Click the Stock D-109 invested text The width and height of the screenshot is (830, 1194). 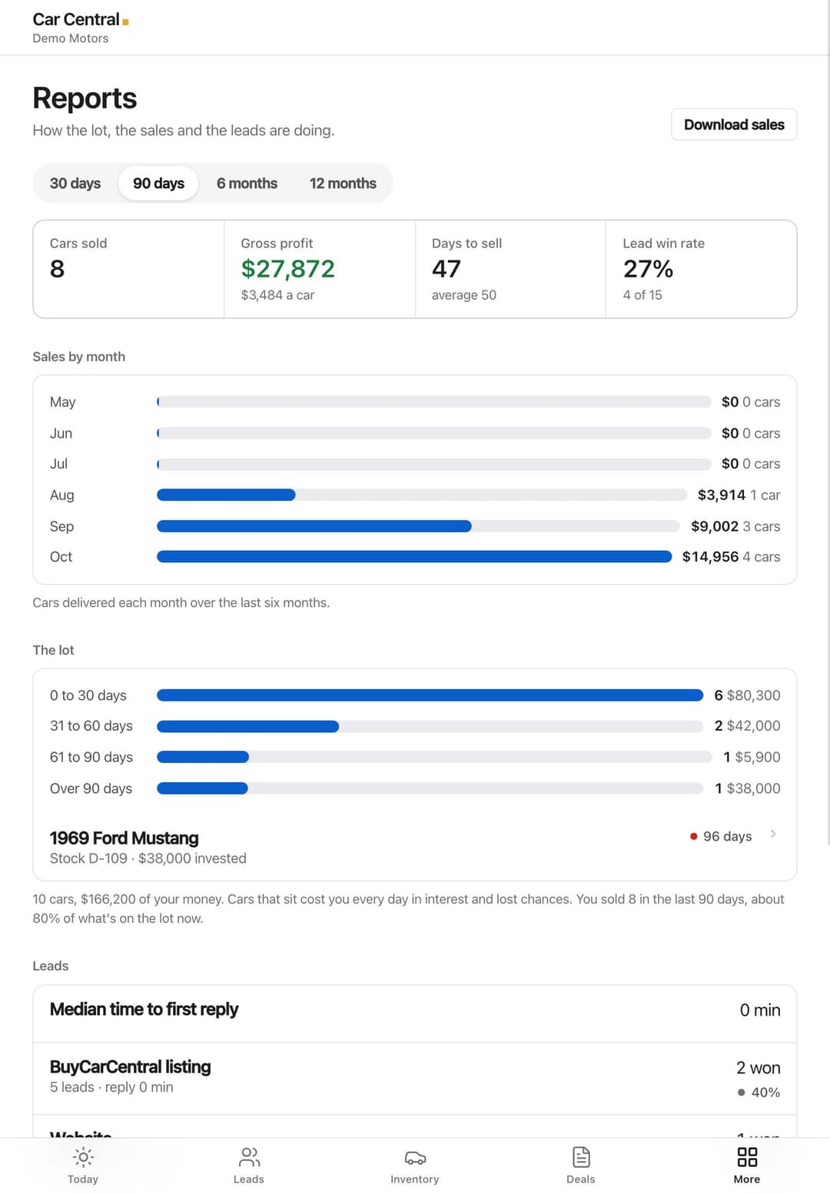coord(148,858)
